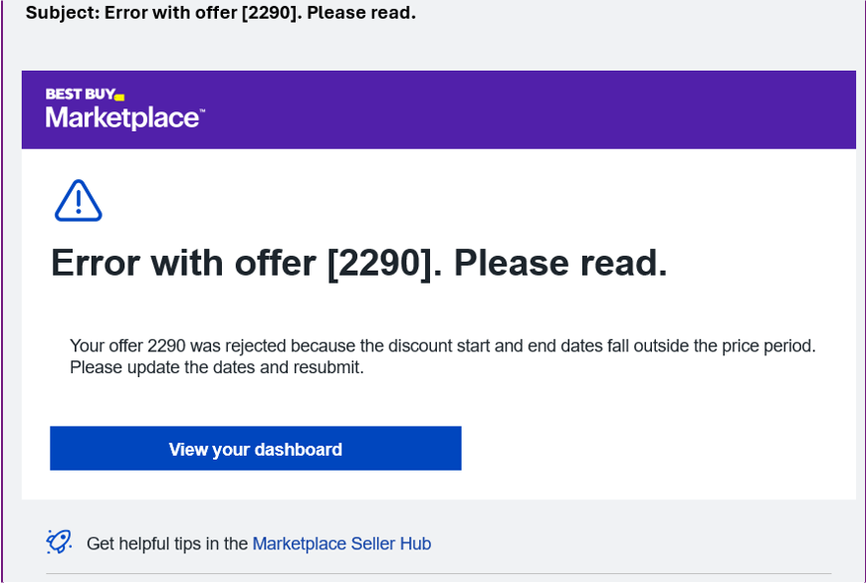Click the yellow Best Buy price tag icon
Viewport: 866px width, 583px height.
click(x=119, y=97)
